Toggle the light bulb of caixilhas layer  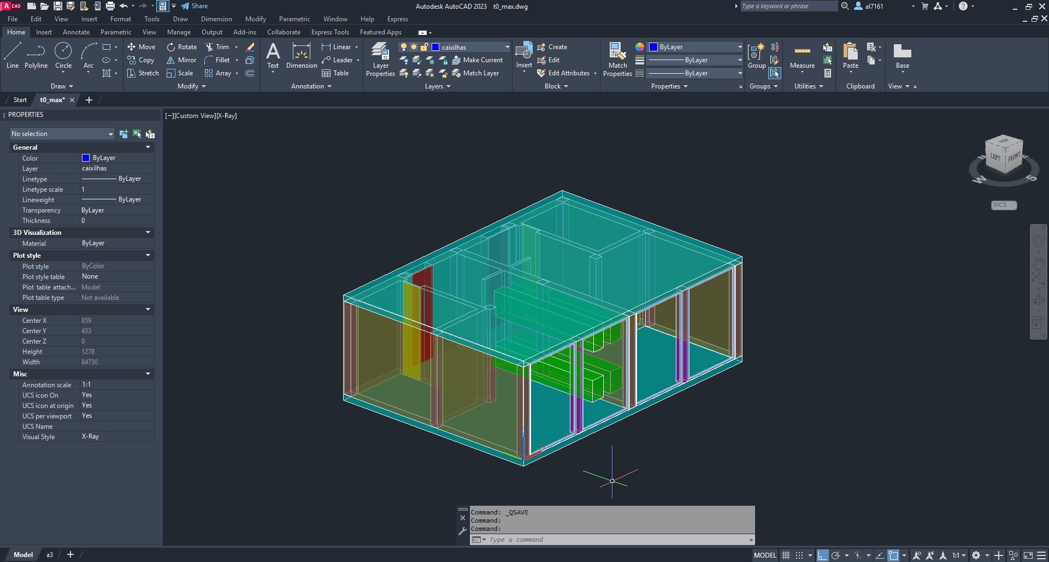[404, 47]
